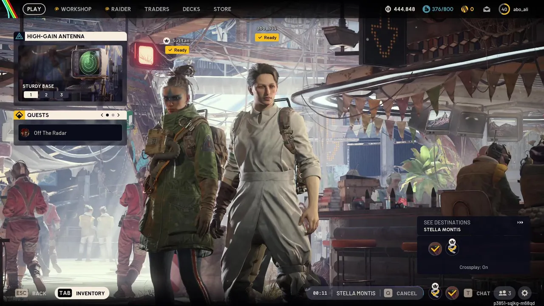The width and height of the screenshot is (544, 306).
Task: Click the leader icon beside Sultan's name
Action: coord(167,41)
